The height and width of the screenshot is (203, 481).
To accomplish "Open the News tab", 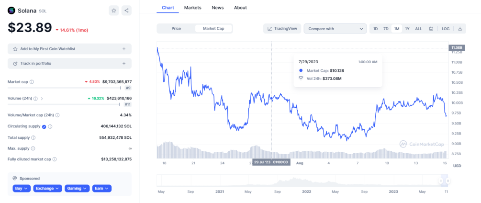I will [x=218, y=8].
